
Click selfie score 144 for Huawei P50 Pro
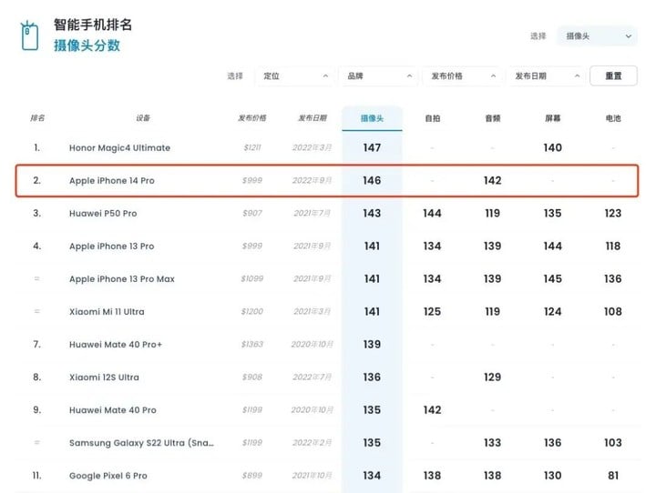tap(432, 214)
